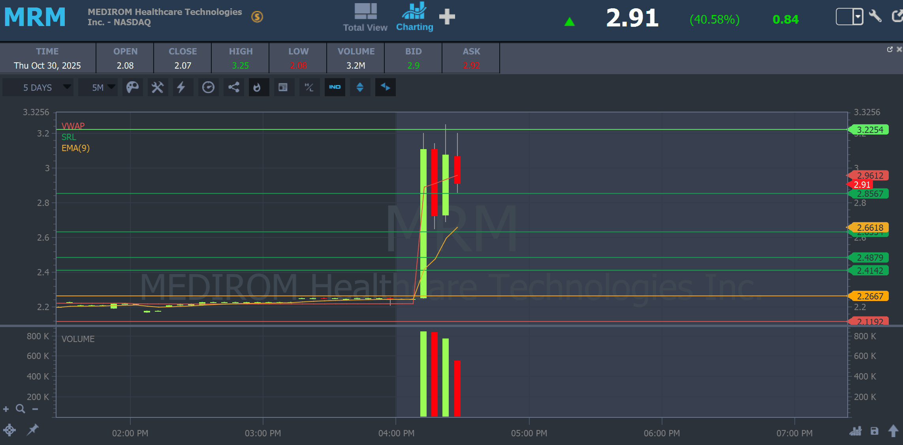Switch to the Total View tab
Viewport: 903px width, 445px height.
click(365, 17)
